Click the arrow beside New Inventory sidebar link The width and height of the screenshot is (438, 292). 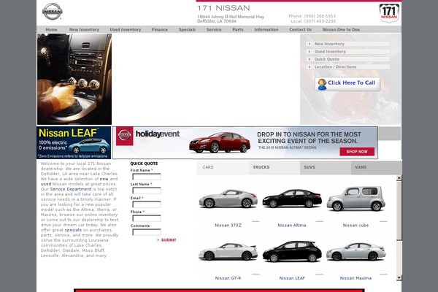click(310, 44)
